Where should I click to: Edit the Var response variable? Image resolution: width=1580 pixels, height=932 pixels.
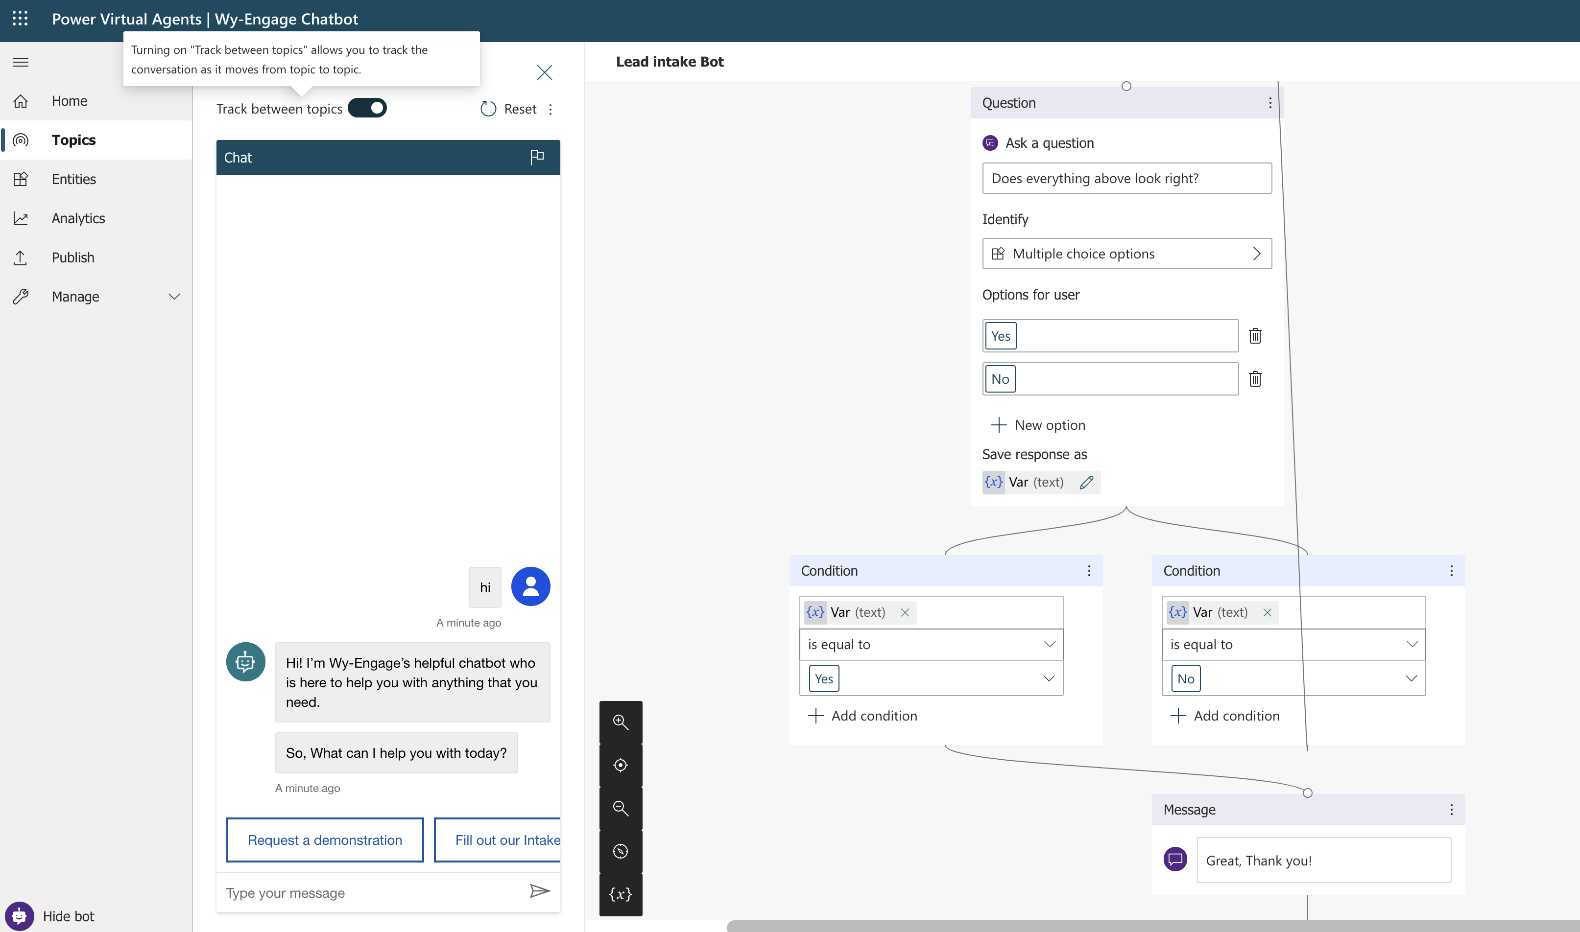pos(1087,482)
